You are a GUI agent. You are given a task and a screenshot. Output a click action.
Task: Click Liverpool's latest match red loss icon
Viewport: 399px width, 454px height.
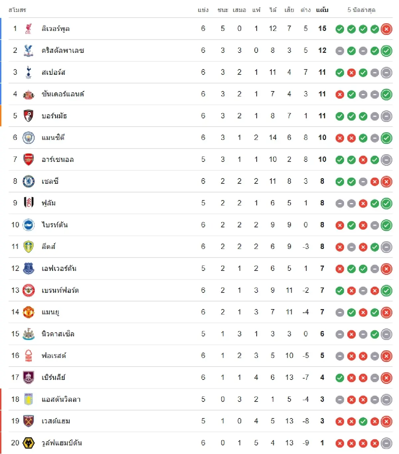click(386, 29)
